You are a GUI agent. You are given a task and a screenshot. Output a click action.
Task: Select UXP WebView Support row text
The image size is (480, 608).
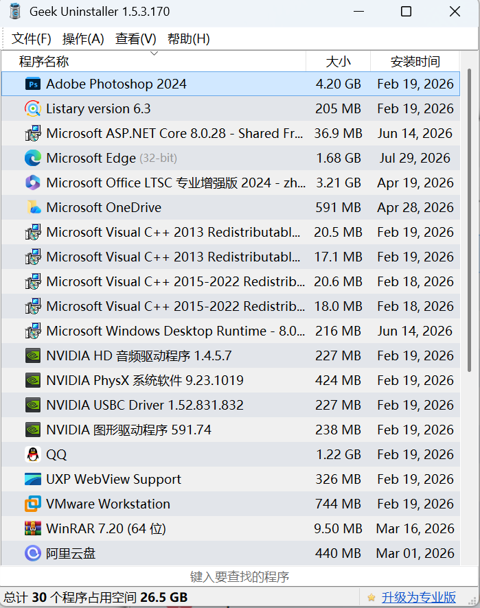113,479
